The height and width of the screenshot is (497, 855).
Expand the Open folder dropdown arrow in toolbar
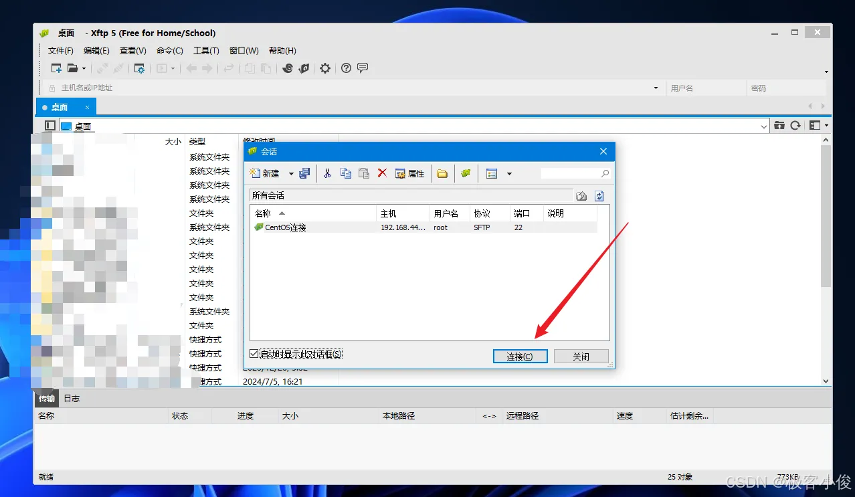[84, 68]
